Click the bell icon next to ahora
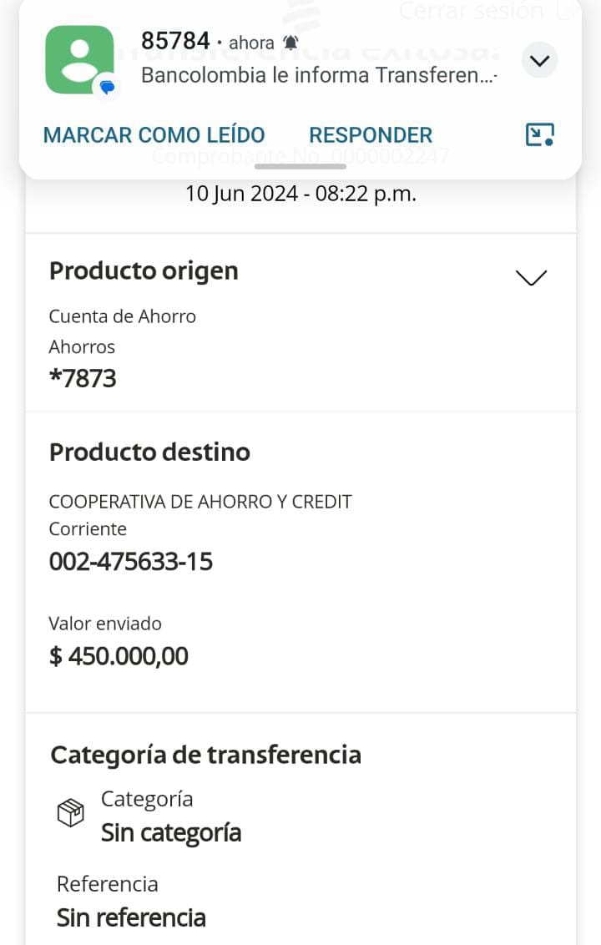Screen dimensions: 601x945 pyautogui.click(x=290, y=43)
